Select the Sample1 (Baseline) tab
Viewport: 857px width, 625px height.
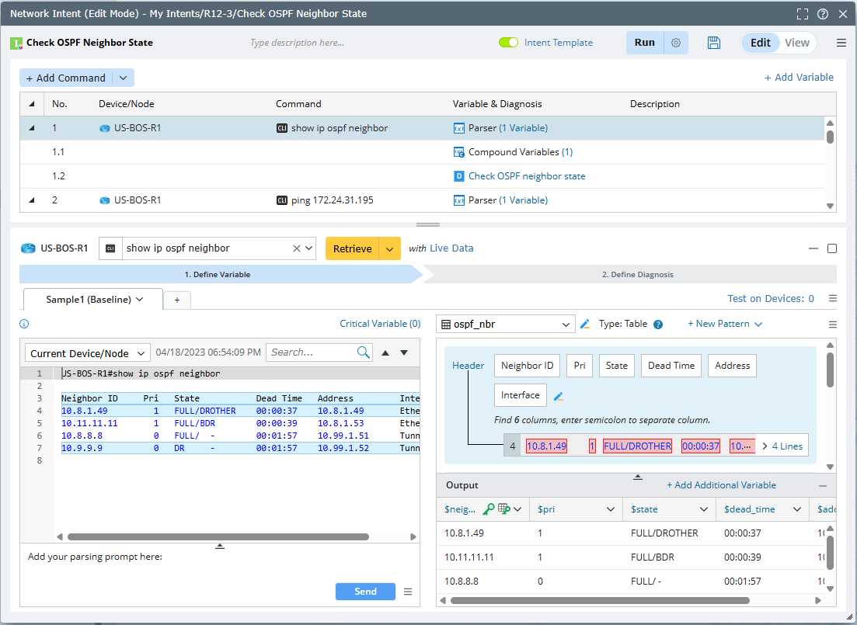point(93,299)
